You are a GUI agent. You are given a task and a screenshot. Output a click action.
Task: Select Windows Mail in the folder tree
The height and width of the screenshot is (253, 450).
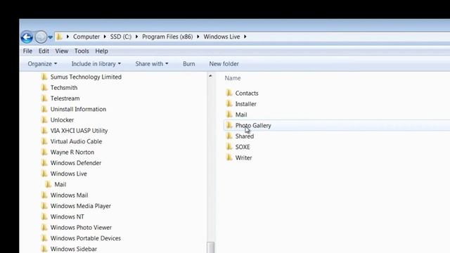point(69,195)
